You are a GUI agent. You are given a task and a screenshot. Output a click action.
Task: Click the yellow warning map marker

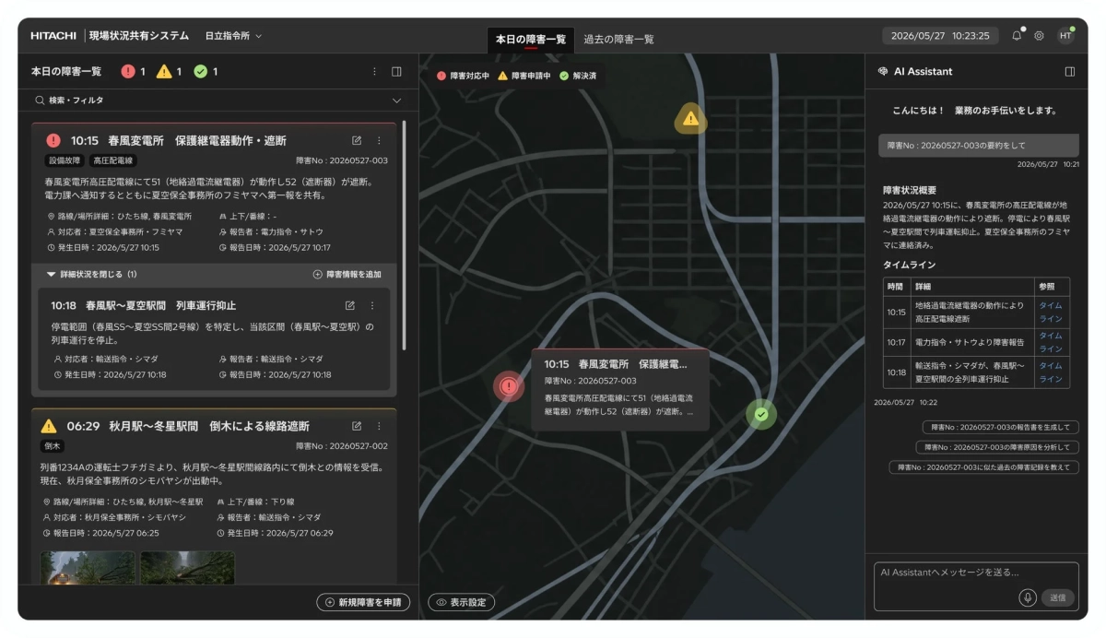click(x=690, y=118)
